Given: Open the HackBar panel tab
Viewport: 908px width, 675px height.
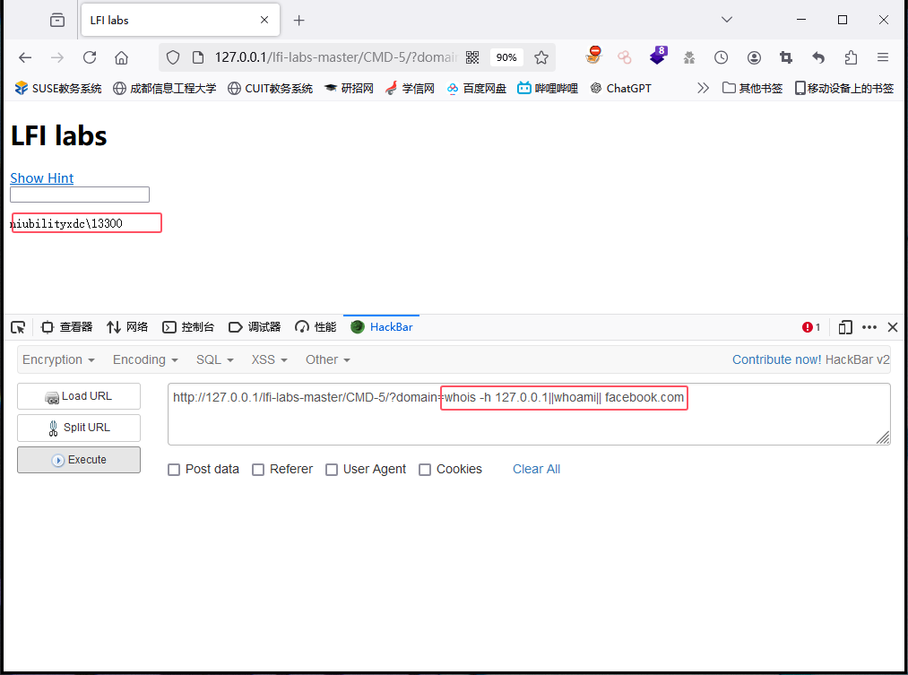Looking at the screenshot, I should pos(381,326).
